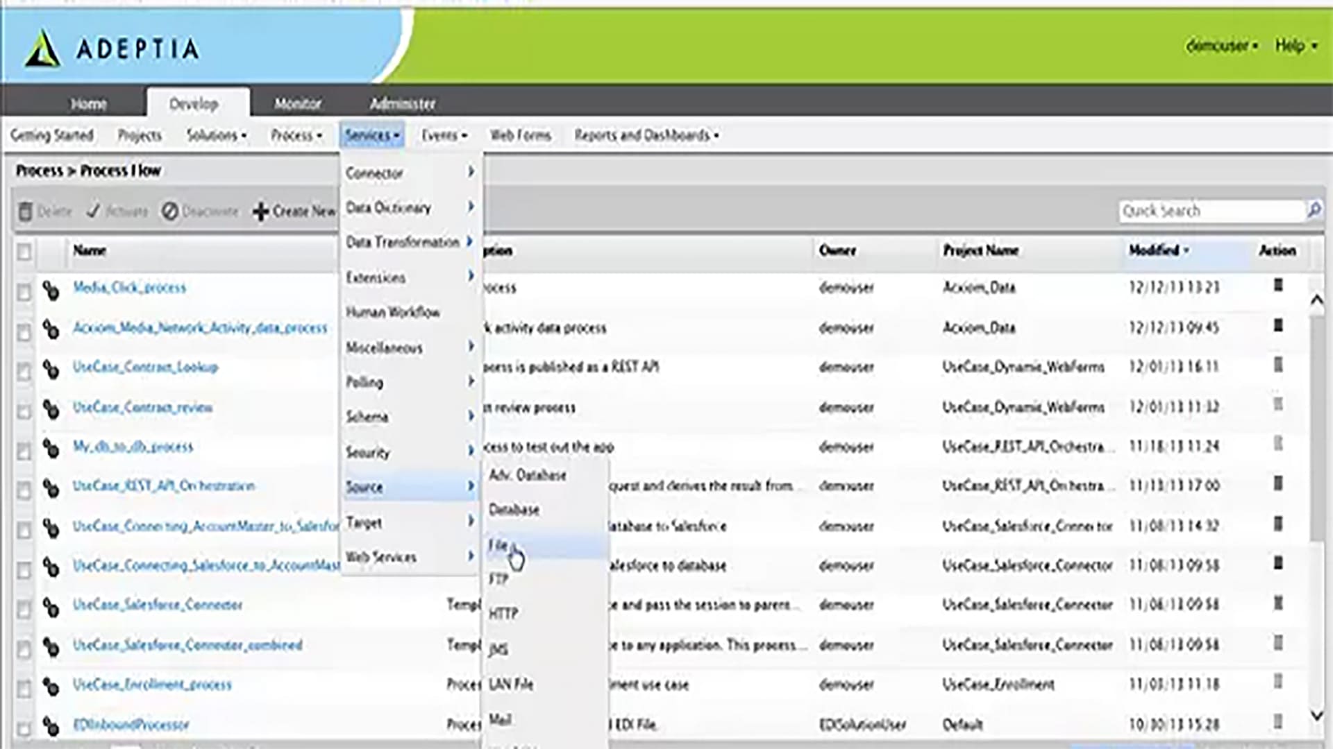Tick the checkbox for the Media_Click_process row
Image resolution: width=1333 pixels, height=749 pixels.
(24, 292)
